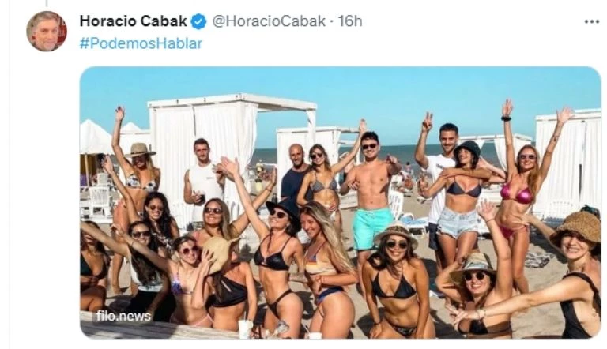Open Horacio Cabak's round profile avatar

tap(47, 31)
